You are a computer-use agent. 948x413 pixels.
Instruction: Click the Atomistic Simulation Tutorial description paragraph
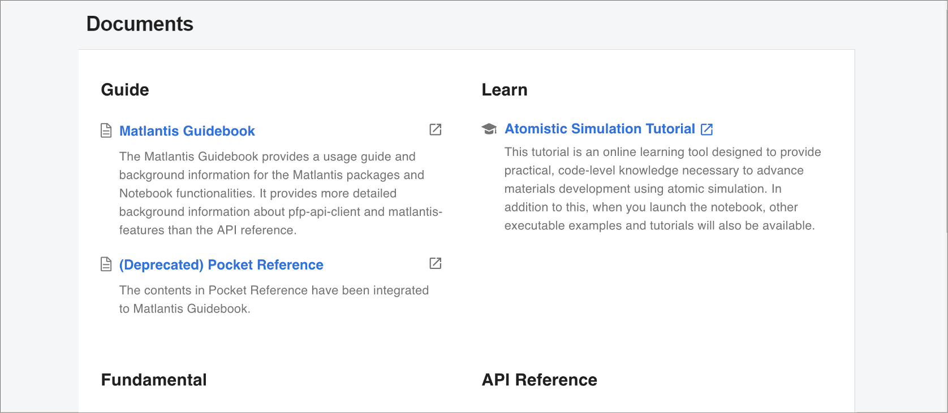point(662,189)
